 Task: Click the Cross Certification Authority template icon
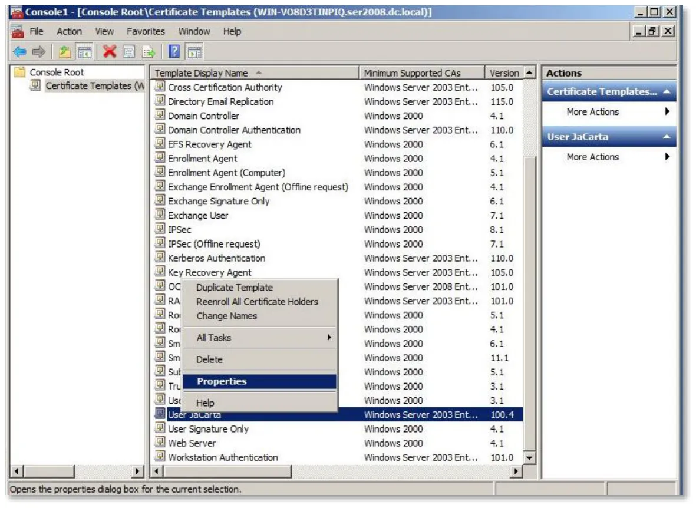point(160,87)
